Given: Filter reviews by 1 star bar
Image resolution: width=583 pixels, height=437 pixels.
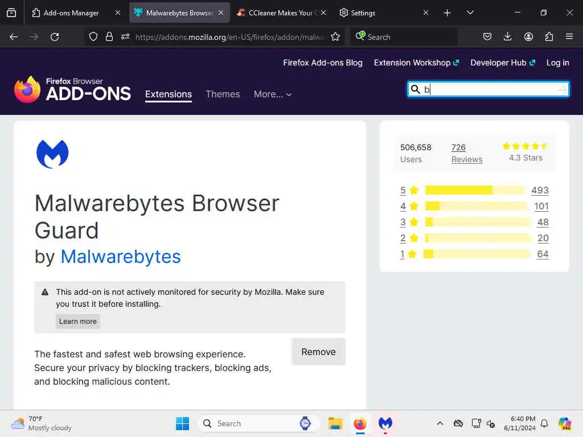Looking at the screenshot, I should [477, 254].
